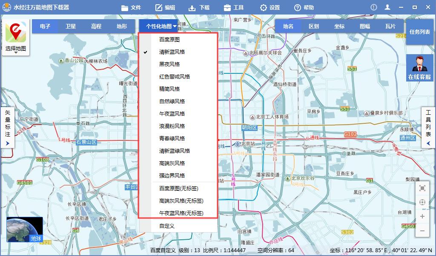Click the 瓦片 tile button
Viewport: 436px width, 256px height.
(x=391, y=26)
